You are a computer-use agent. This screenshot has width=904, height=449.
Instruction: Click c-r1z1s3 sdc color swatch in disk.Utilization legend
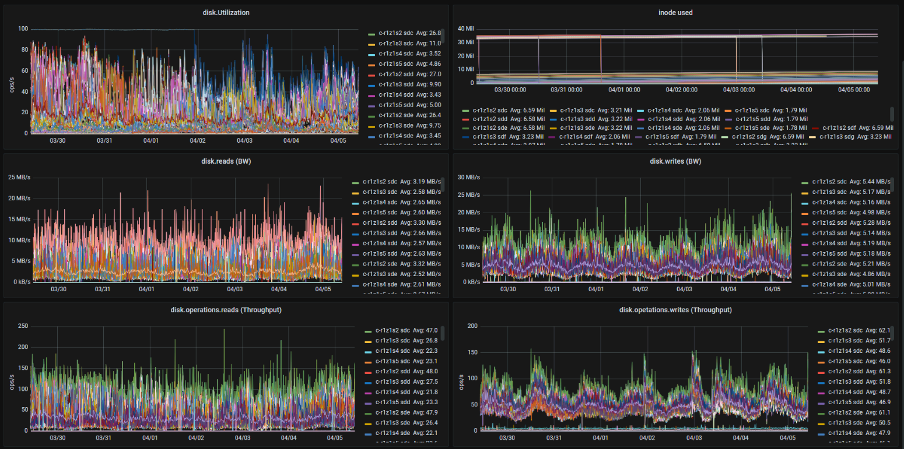click(x=371, y=44)
